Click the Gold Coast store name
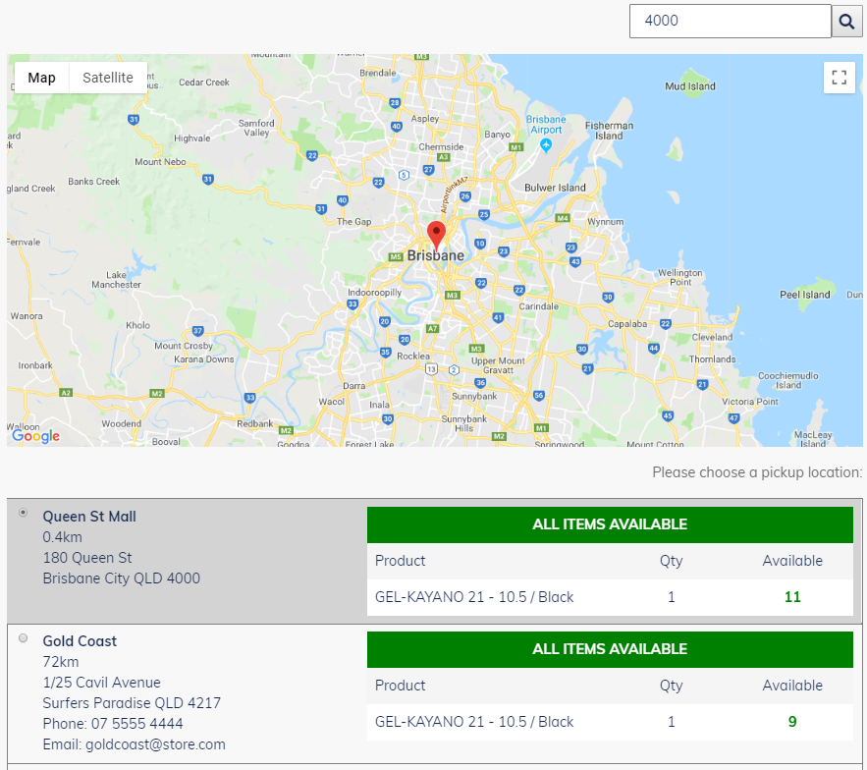This screenshot has width=867, height=770. tap(80, 641)
